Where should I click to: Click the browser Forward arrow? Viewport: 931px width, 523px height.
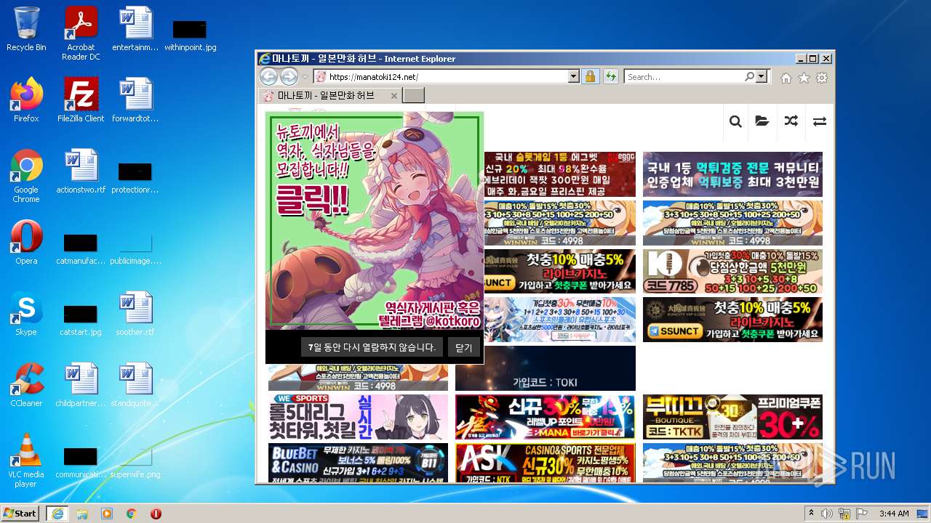point(289,76)
